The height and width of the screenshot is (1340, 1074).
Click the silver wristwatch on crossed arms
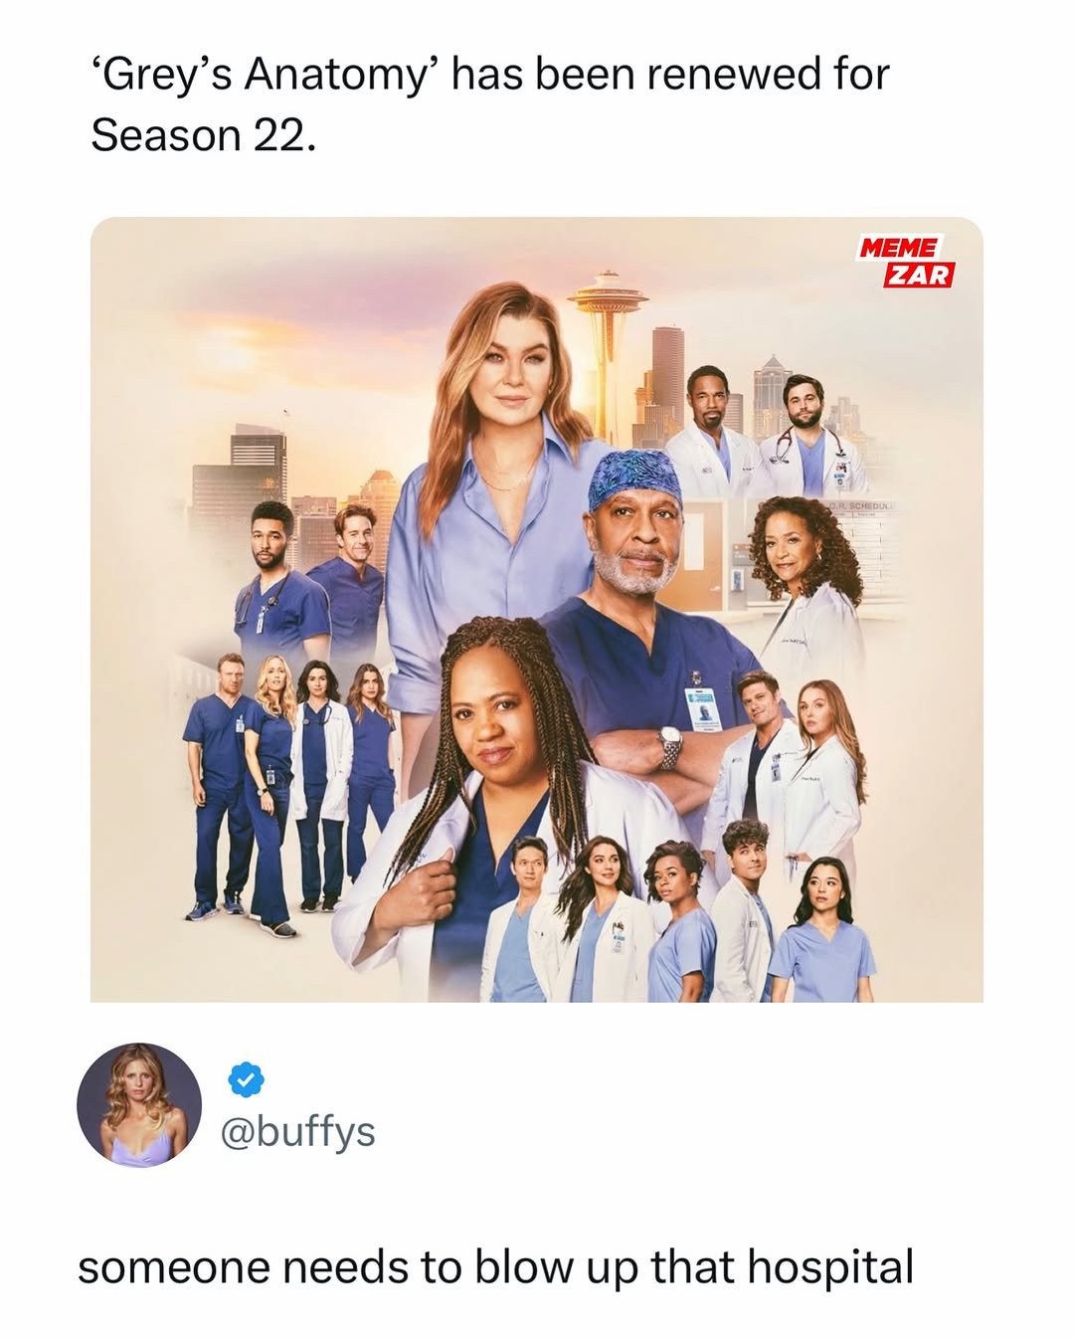point(669,744)
